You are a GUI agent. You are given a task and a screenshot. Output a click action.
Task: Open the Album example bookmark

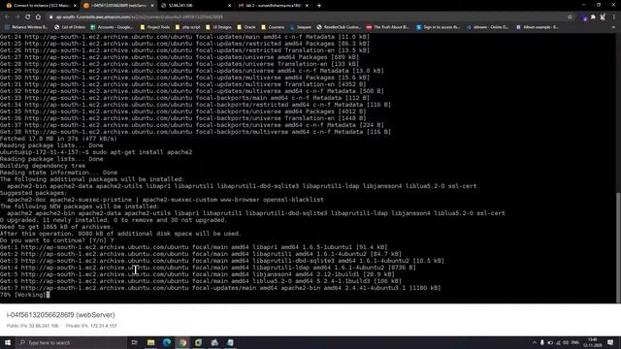pyautogui.click(x=538, y=27)
